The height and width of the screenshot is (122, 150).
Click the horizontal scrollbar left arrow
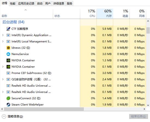[x=2, y=109]
